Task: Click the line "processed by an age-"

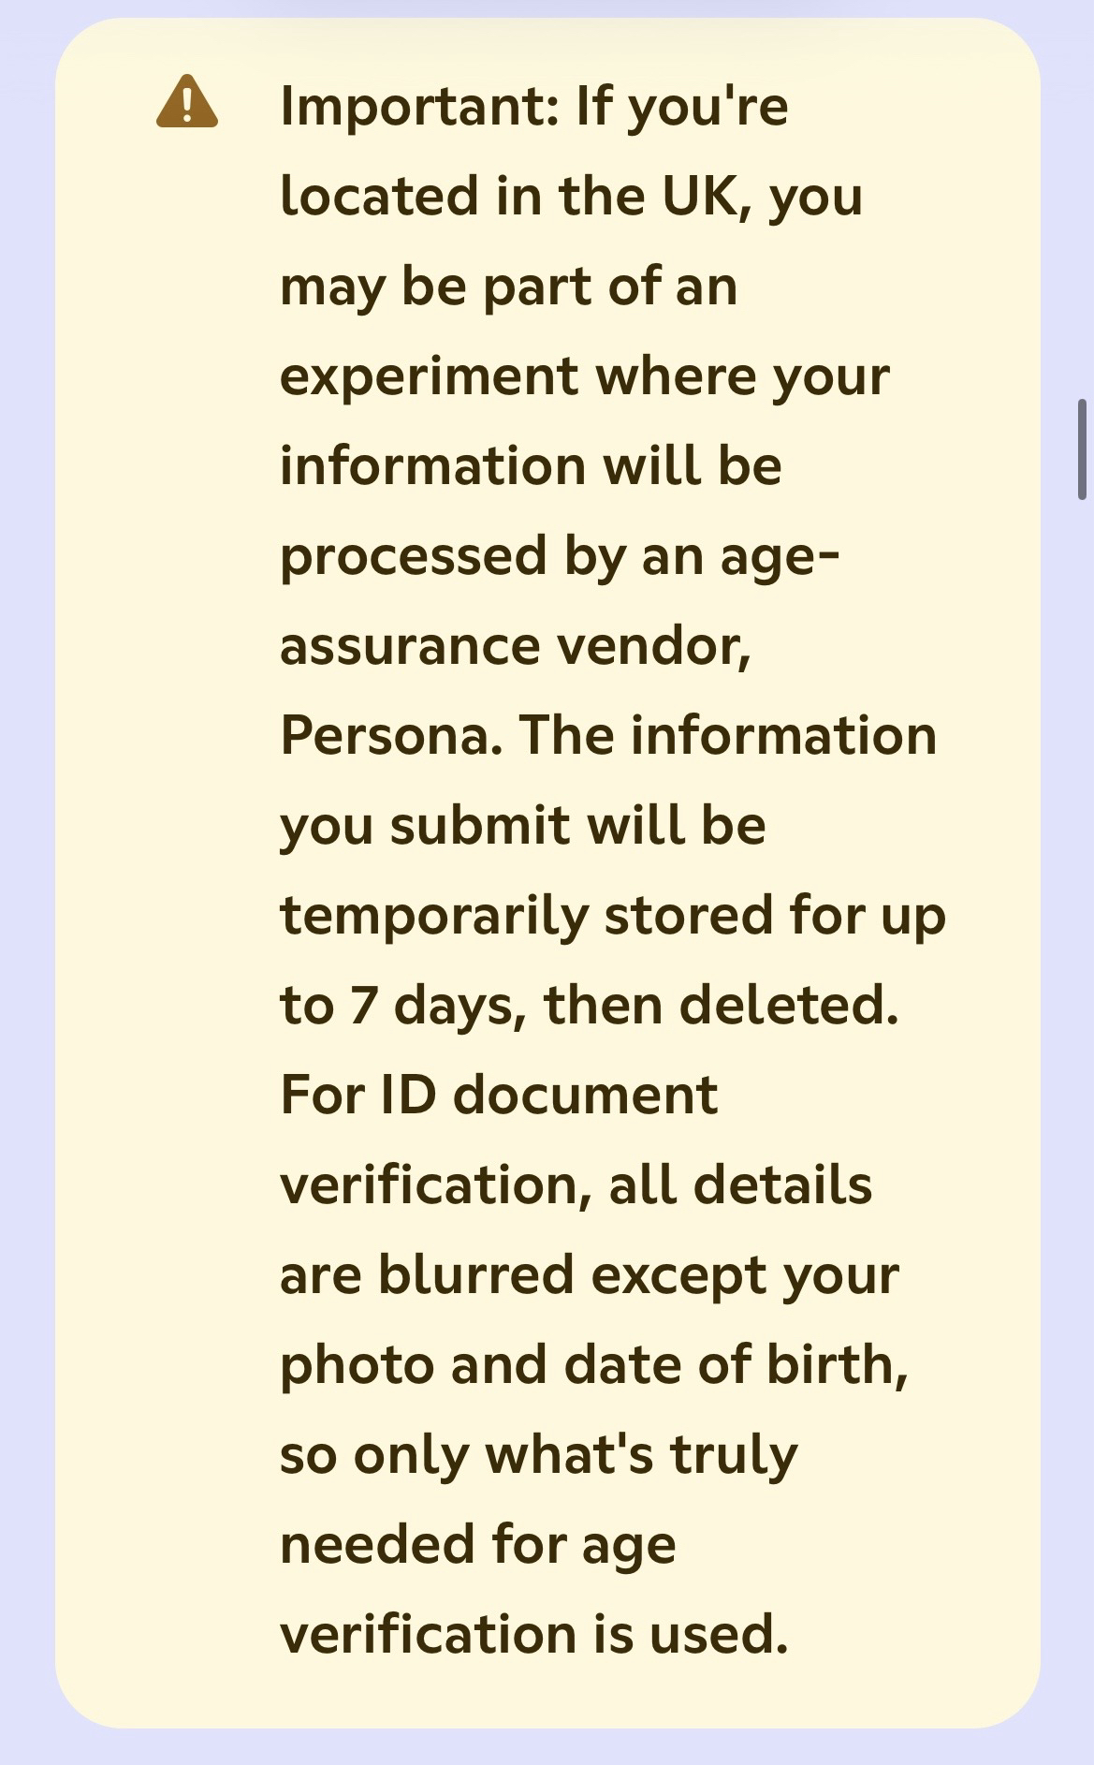Action: pyautogui.click(x=560, y=555)
